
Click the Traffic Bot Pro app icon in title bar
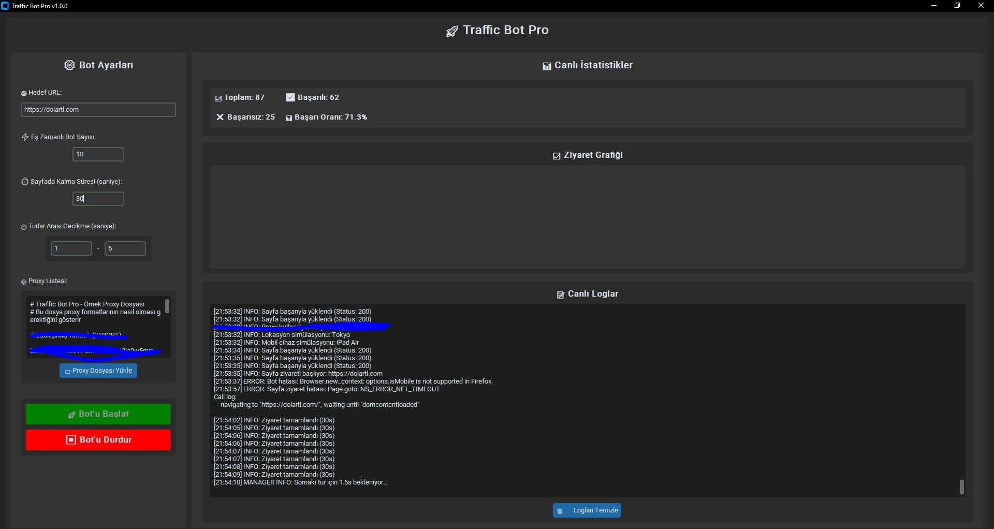pos(5,6)
